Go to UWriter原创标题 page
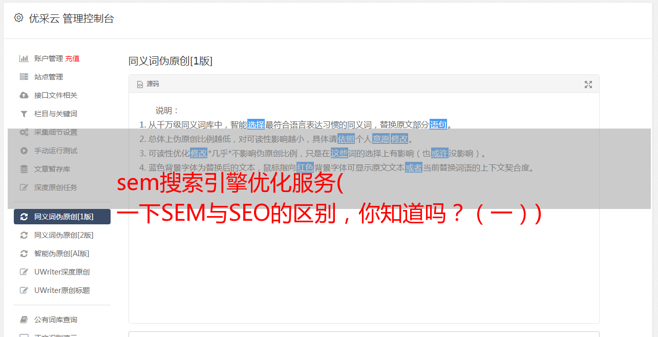The image size is (658, 337). click(x=62, y=290)
